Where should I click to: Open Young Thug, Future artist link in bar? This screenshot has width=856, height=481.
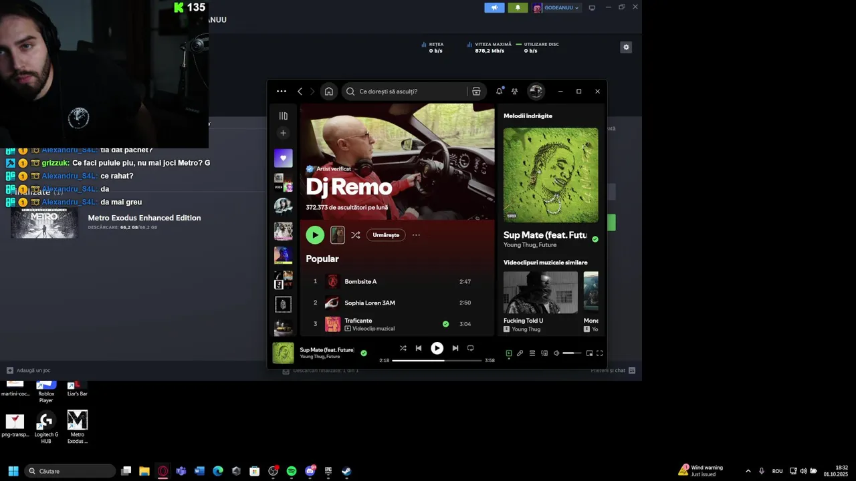[x=320, y=357]
